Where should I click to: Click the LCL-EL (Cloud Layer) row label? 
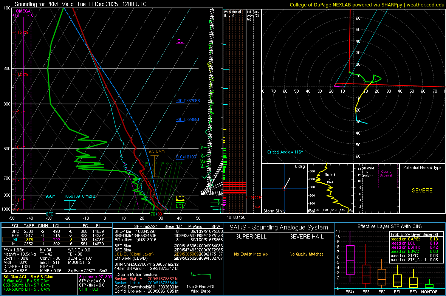point(134,254)
